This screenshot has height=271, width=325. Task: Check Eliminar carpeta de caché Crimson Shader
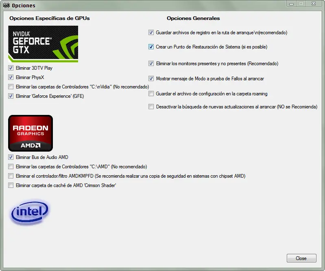pyautogui.click(x=11, y=185)
